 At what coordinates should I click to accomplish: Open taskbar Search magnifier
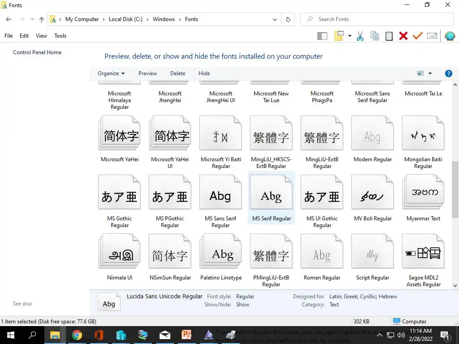tap(32, 335)
